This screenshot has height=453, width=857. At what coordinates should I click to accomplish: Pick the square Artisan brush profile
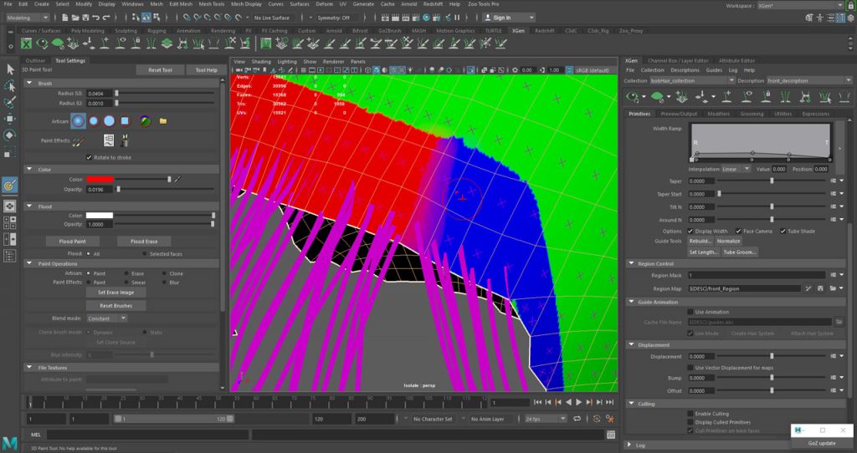125,120
